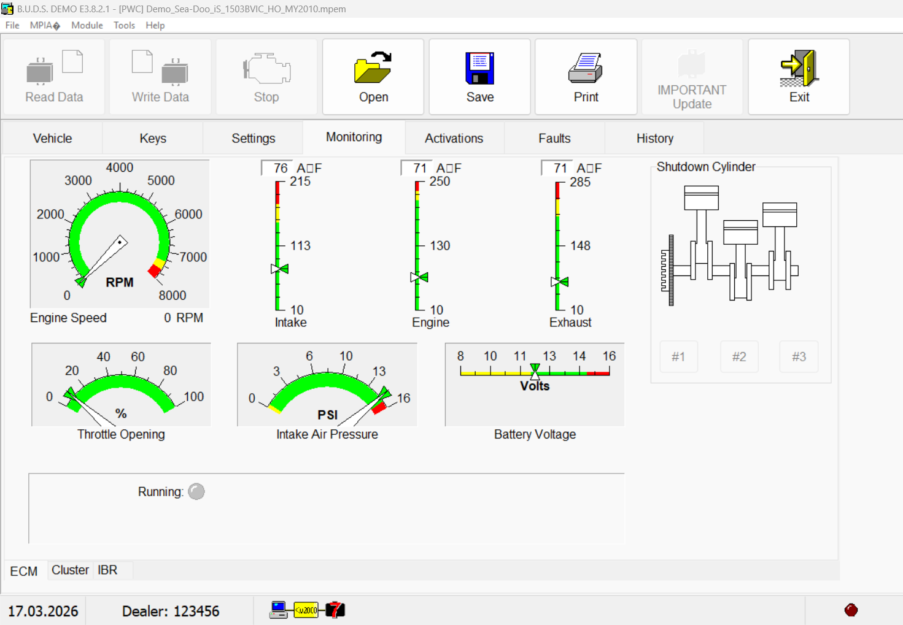Screen dimensions: 903x625
Task: Expand the Tools menu
Action: pos(124,25)
